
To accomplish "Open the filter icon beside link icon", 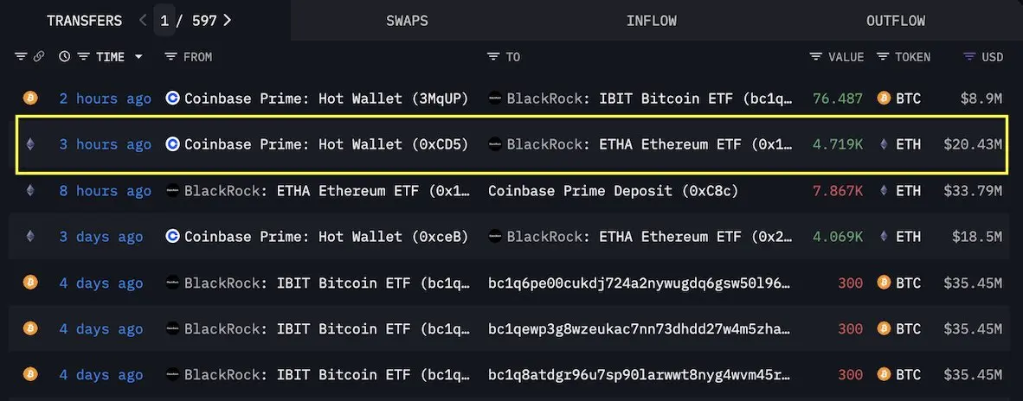I will 21,57.
